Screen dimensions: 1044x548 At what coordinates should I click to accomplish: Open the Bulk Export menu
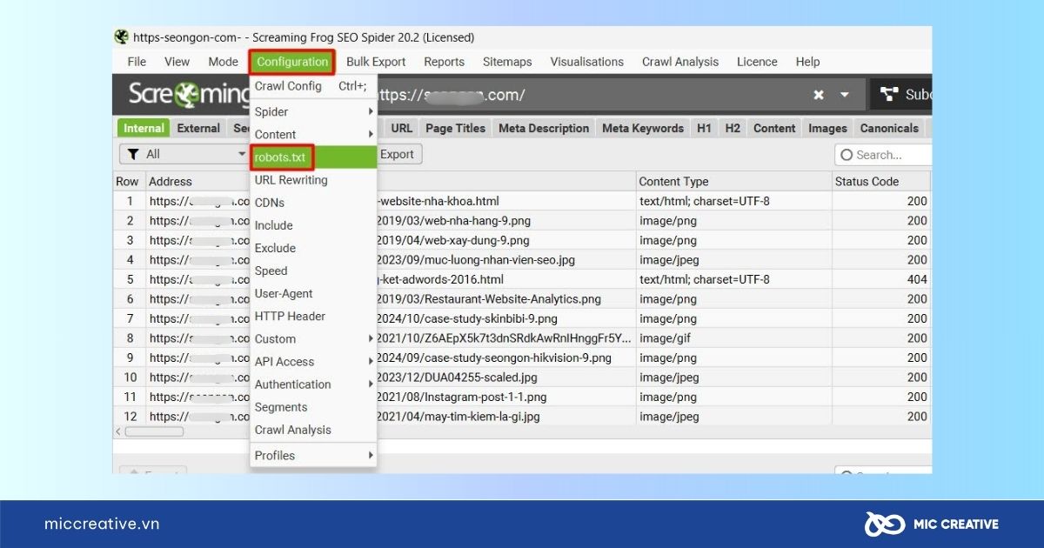(376, 62)
